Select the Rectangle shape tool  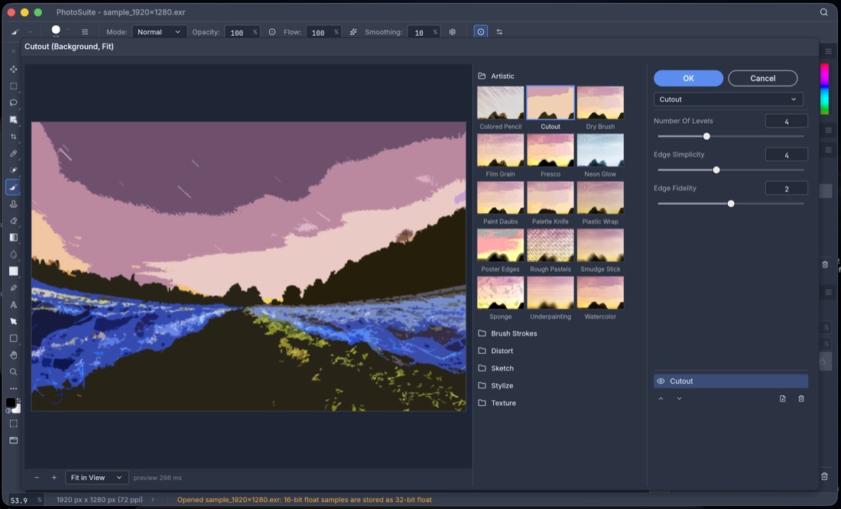coord(14,339)
